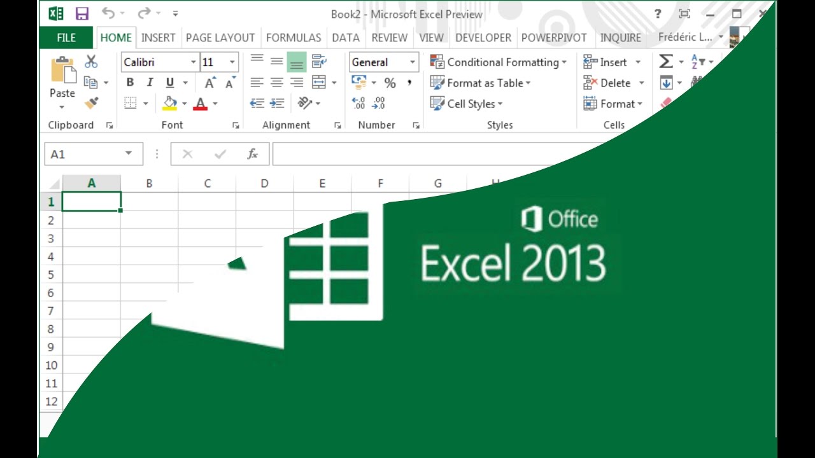Click the Save icon in quick access toolbar
Image resolution: width=815 pixels, height=458 pixels.
82,13
